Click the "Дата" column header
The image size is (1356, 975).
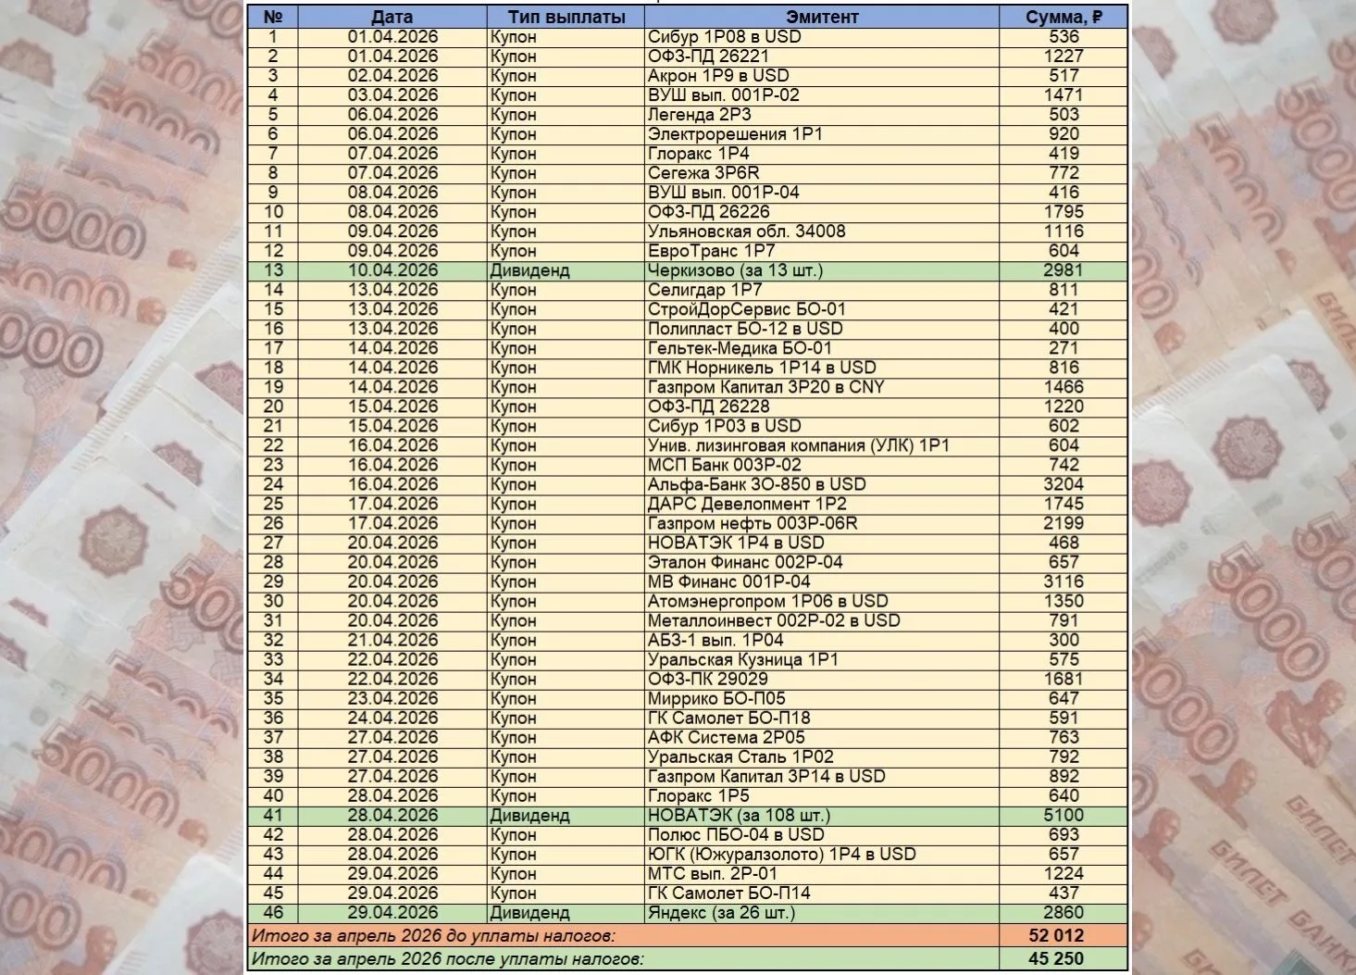[x=392, y=17]
